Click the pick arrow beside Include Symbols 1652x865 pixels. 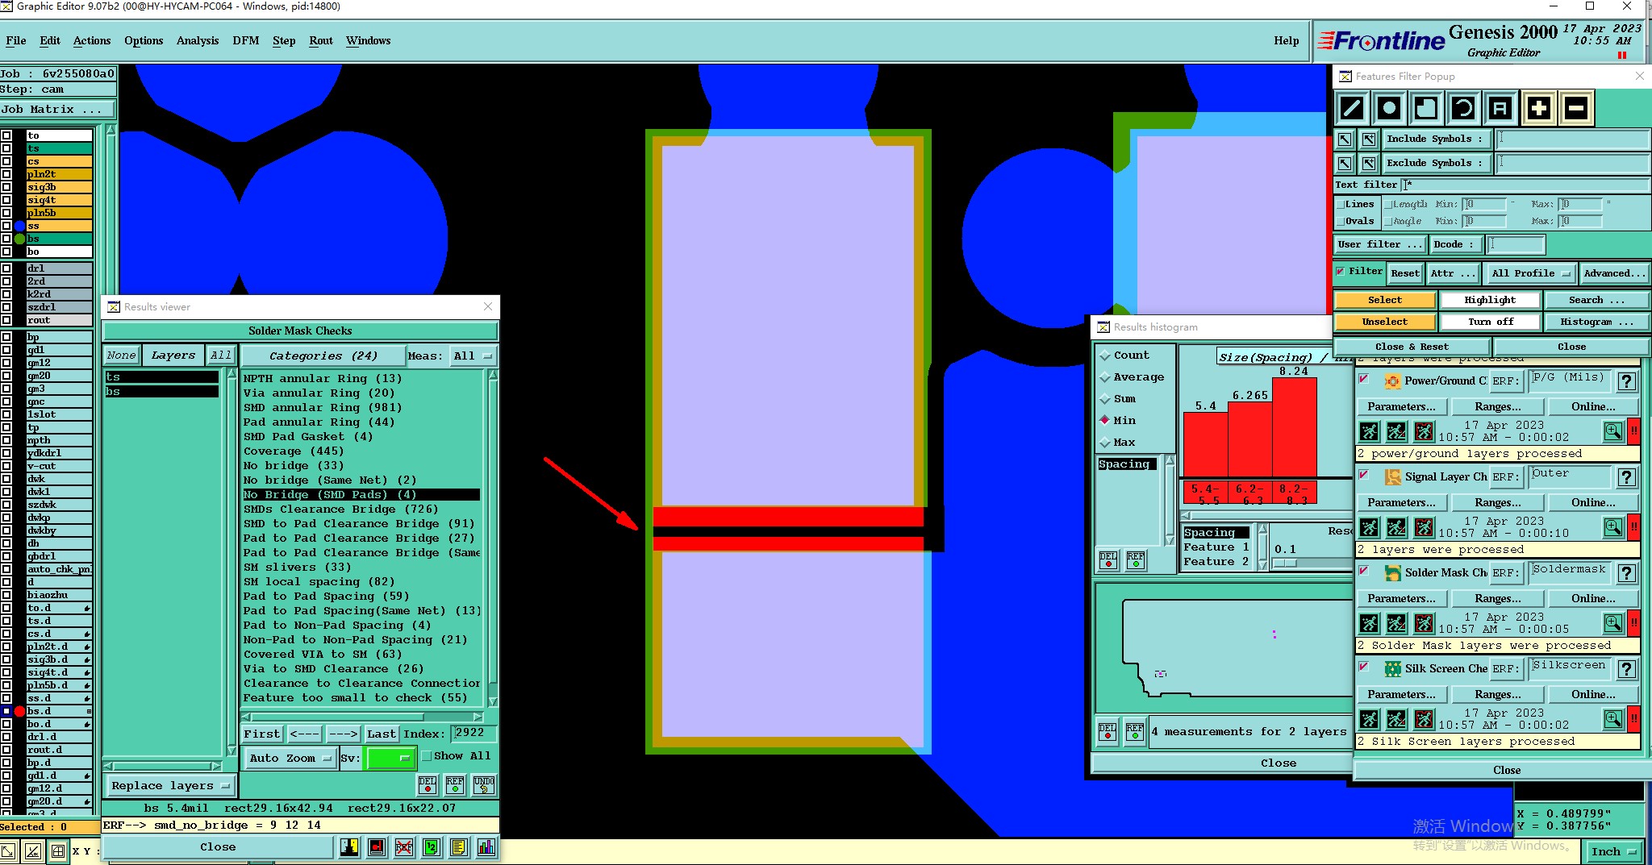[1345, 139]
